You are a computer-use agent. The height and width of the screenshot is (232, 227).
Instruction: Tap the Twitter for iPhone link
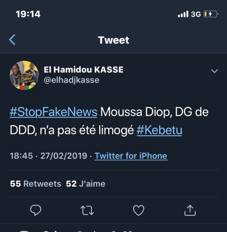click(x=131, y=156)
